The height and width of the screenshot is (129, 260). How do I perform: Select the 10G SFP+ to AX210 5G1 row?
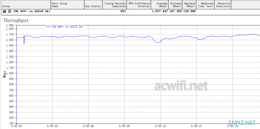point(130,11)
